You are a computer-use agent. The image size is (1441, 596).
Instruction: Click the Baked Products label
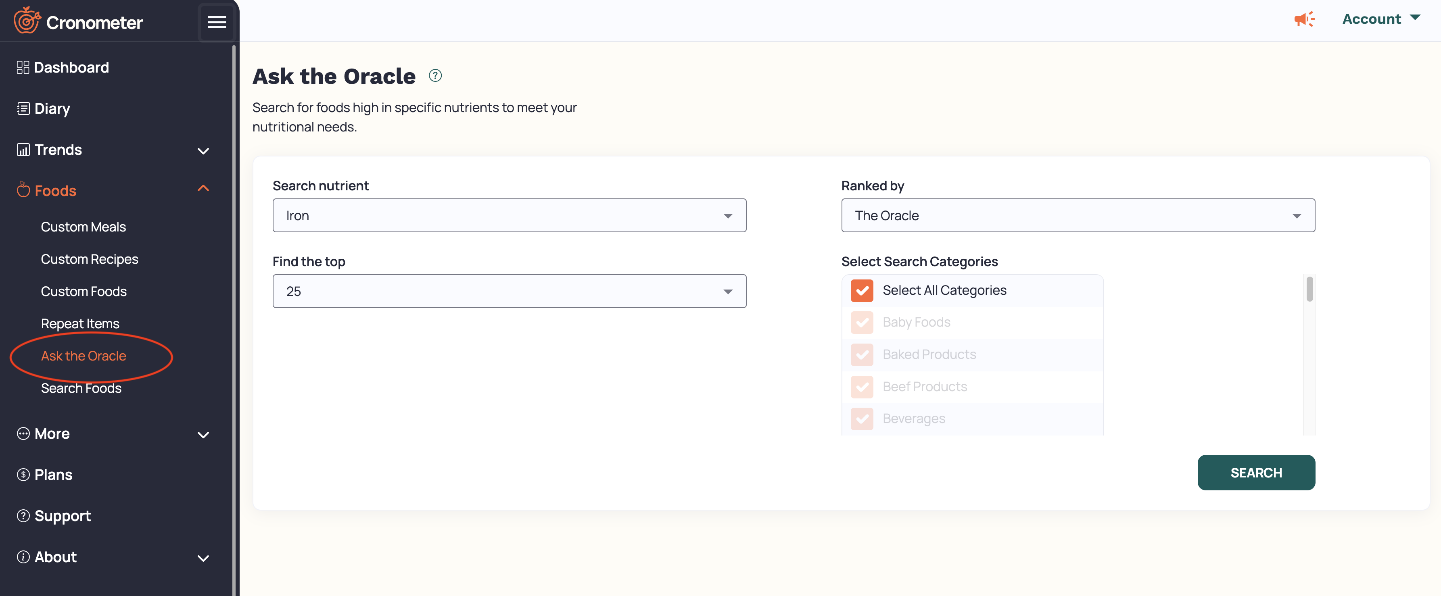click(929, 354)
